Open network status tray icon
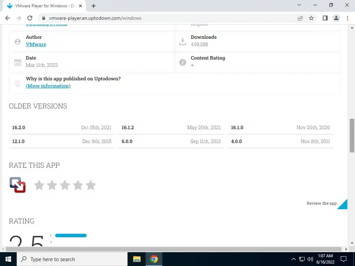 [302, 259]
